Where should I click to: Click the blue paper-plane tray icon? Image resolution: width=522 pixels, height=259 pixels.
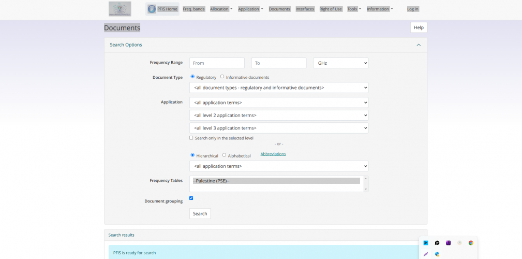click(x=426, y=243)
